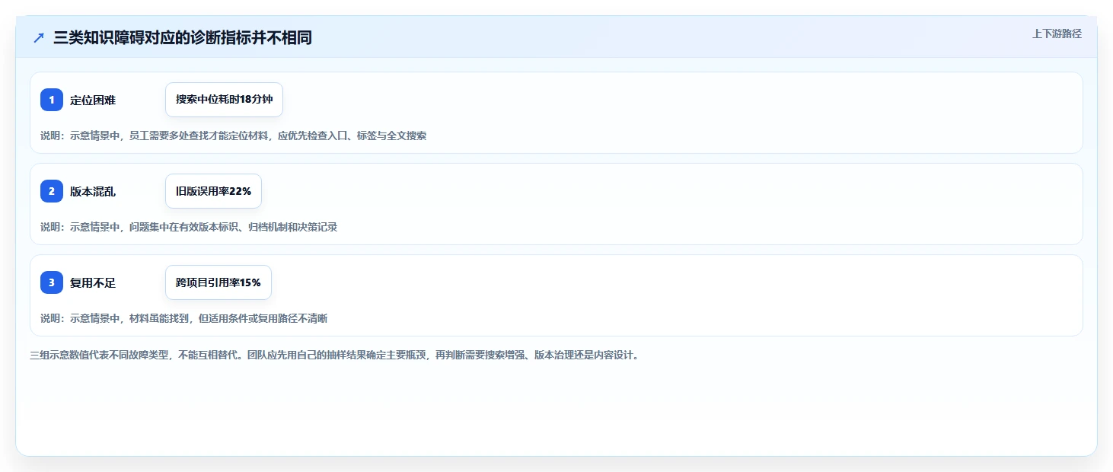Click the number 2 badge for 版本混乱
This screenshot has width=1113, height=472.
pyautogui.click(x=52, y=191)
